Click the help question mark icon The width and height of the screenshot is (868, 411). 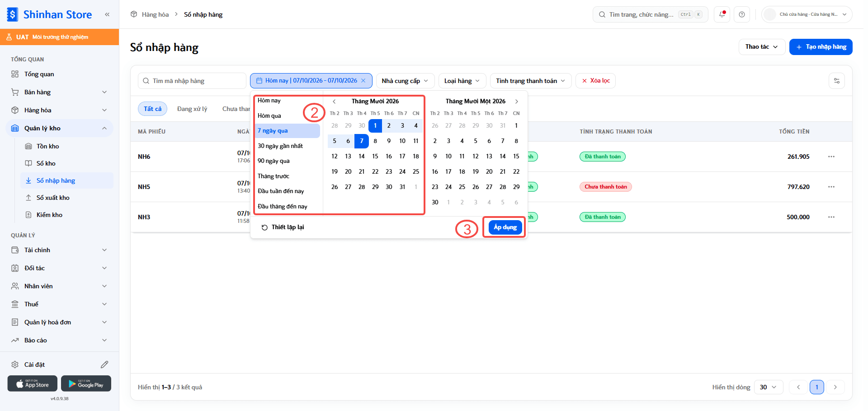click(742, 14)
